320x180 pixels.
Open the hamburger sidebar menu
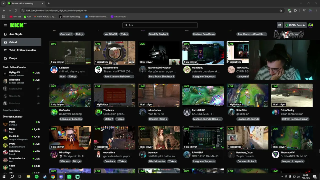5,25
